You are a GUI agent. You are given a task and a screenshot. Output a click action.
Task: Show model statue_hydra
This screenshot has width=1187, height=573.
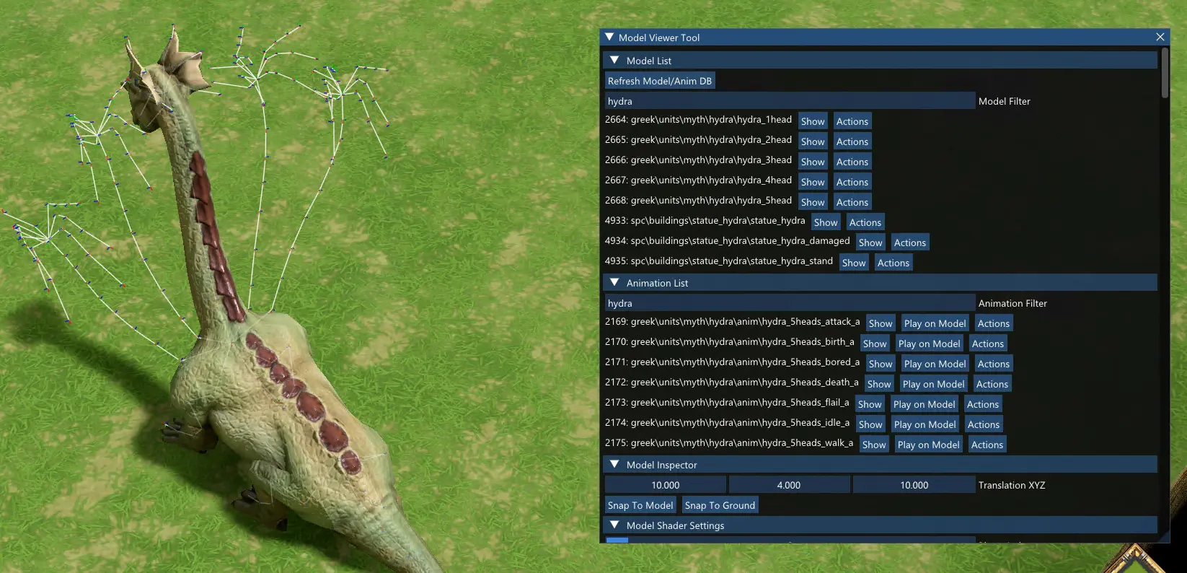click(x=826, y=222)
